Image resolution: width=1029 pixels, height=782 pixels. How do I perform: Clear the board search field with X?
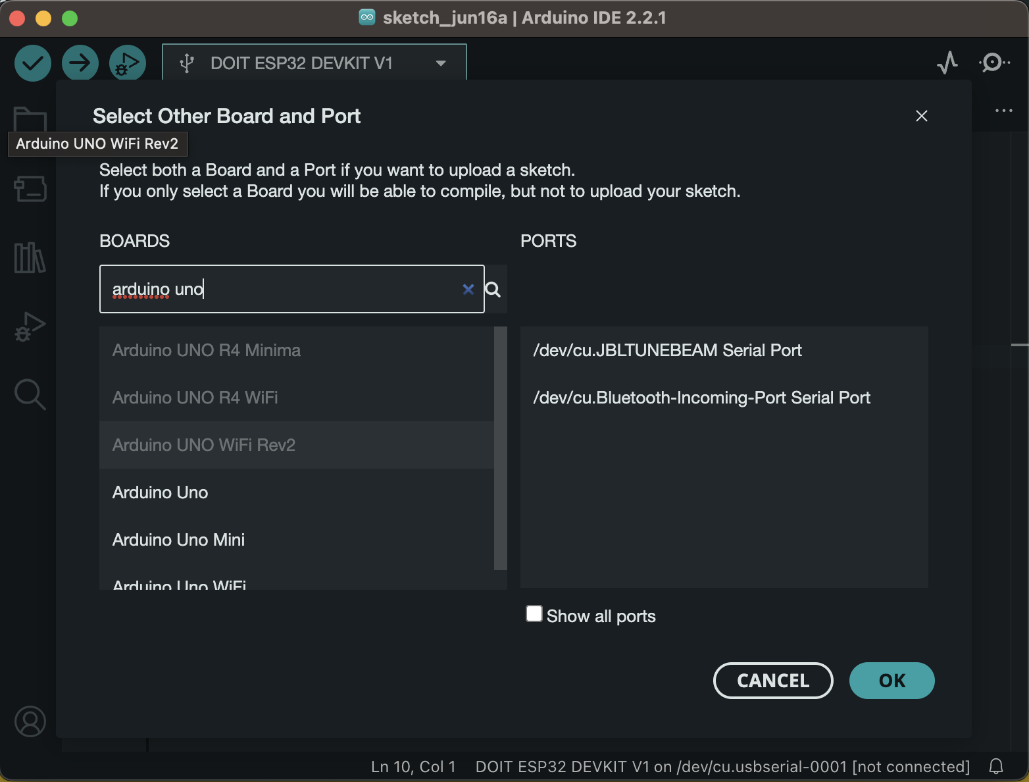pyautogui.click(x=468, y=289)
